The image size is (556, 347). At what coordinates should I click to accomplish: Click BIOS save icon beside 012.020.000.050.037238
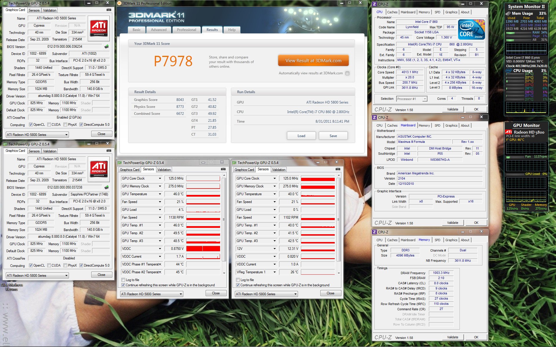pos(107,187)
